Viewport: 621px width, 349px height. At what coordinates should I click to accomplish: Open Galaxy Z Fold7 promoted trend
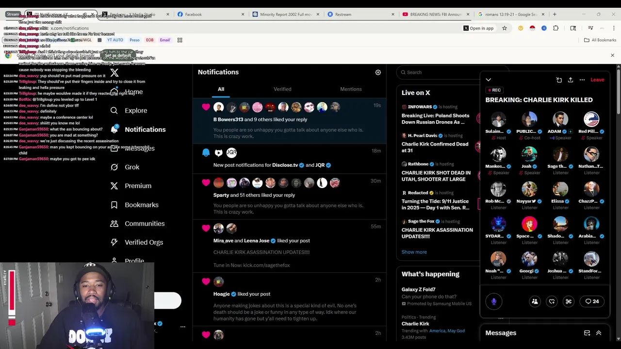[x=437, y=296]
